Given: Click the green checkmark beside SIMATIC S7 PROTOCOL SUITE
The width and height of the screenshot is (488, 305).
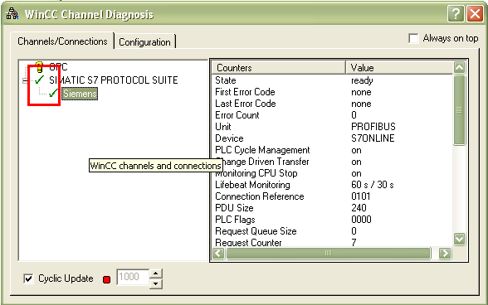Looking at the screenshot, I should click(39, 80).
